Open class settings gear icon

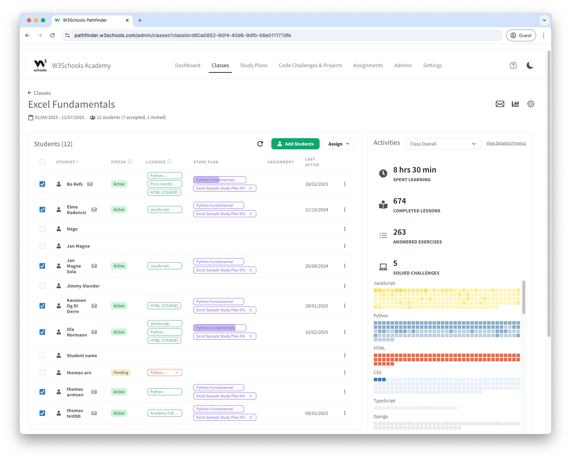pyautogui.click(x=530, y=104)
